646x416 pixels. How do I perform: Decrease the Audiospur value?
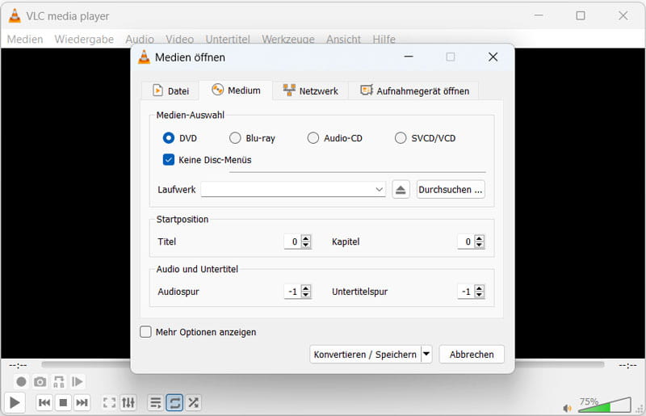306,295
